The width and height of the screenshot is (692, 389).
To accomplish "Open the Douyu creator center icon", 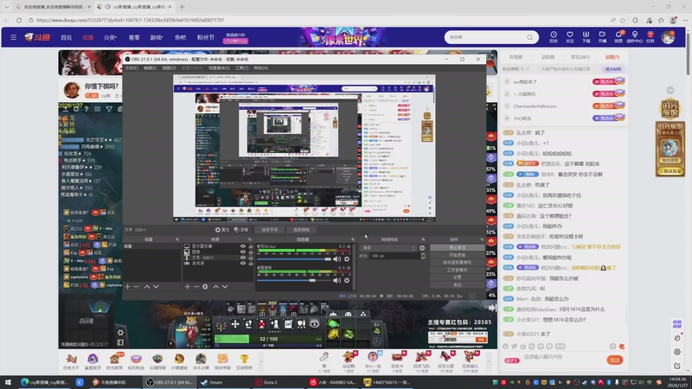I will (635, 36).
